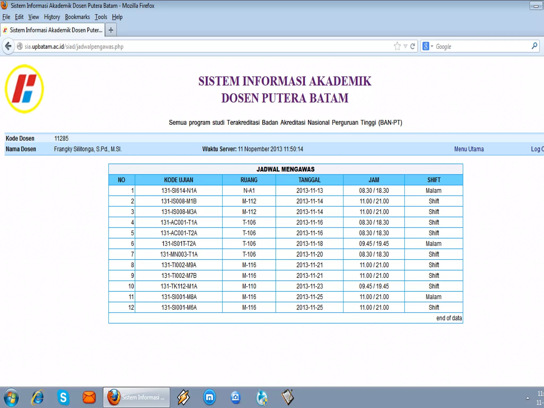Screen dimensions: 544x408
Task: Click the browser back arrow button
Action: 8,46
